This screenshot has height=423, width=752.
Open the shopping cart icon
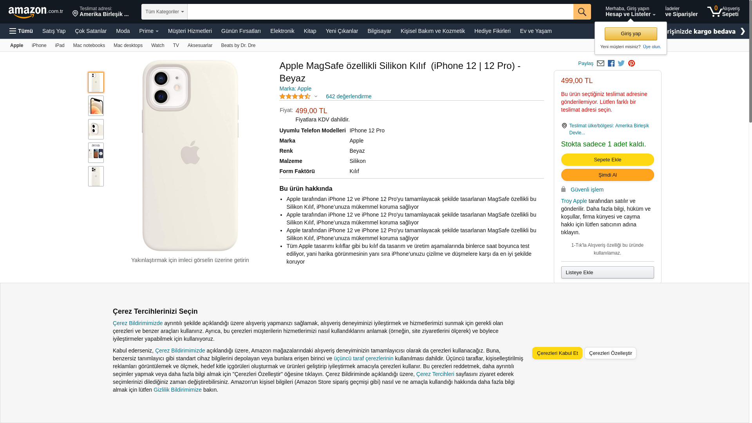pyautogui.click(x=715, y=12)
